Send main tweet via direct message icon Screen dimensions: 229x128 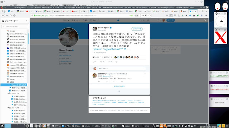tap(116, 62)
